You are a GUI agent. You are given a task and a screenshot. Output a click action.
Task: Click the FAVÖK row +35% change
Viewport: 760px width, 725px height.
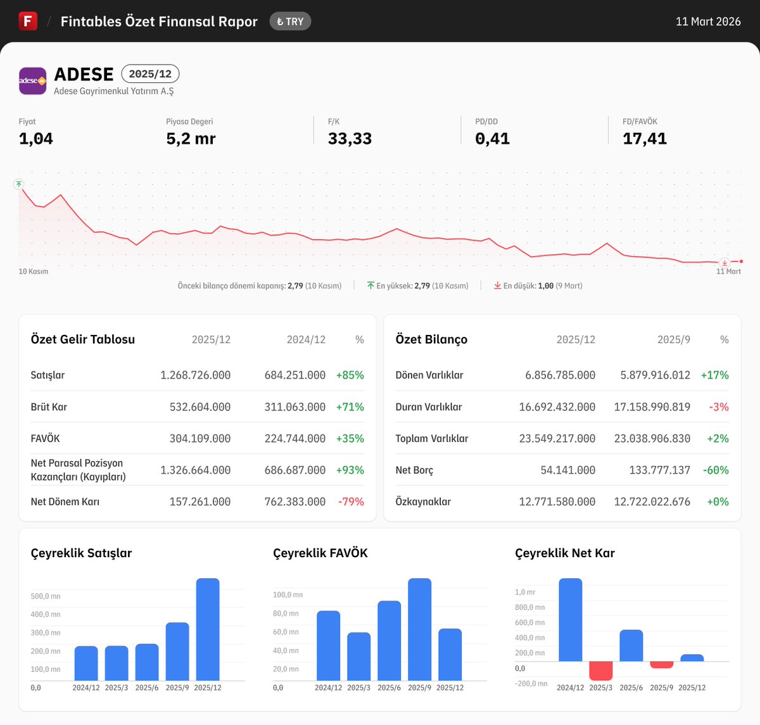(350, 438)
